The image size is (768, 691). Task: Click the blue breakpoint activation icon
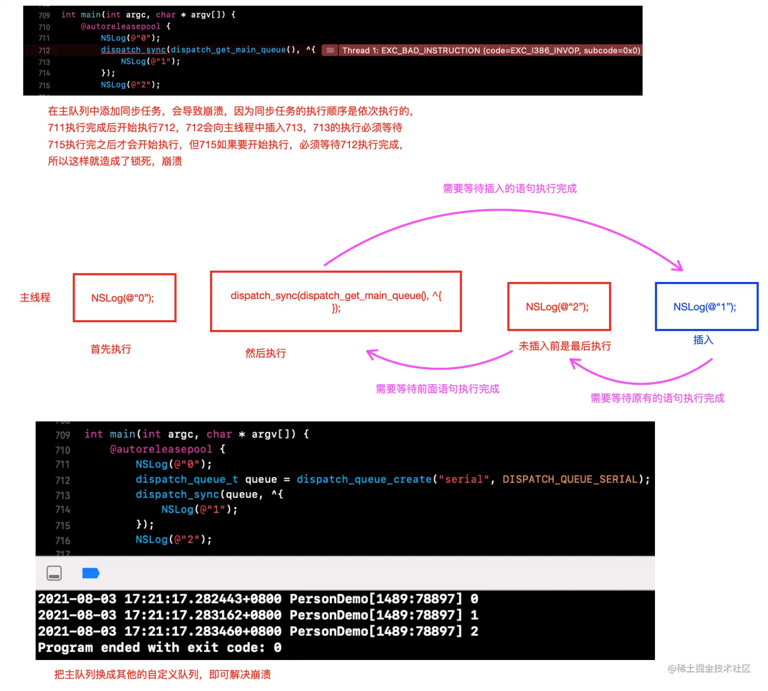click(x=91, y=573)
